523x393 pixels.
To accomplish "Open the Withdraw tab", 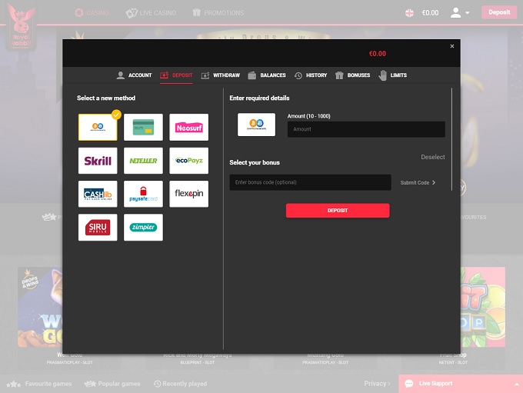I will pyautogui.click(x=221, y=75).
